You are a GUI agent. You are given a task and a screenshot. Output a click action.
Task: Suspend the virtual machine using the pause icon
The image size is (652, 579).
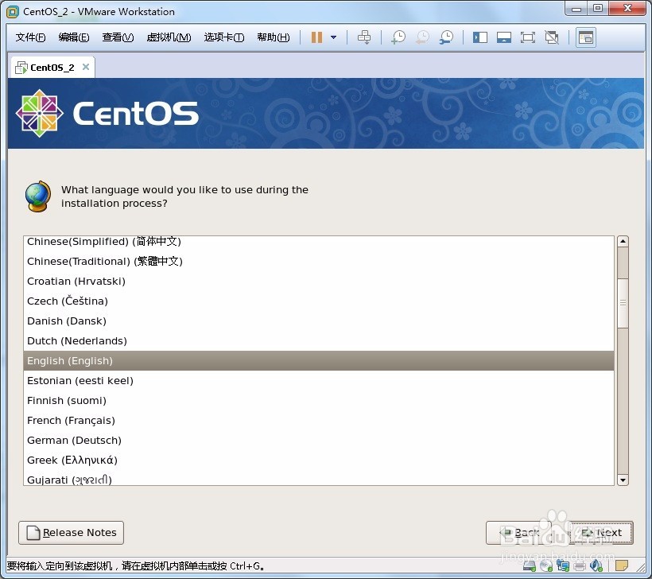click(x=318, y=37)
